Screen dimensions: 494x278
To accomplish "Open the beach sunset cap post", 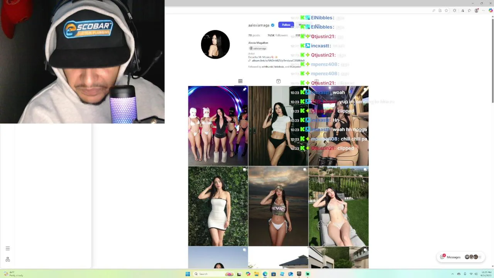I will tap(278, 206).
